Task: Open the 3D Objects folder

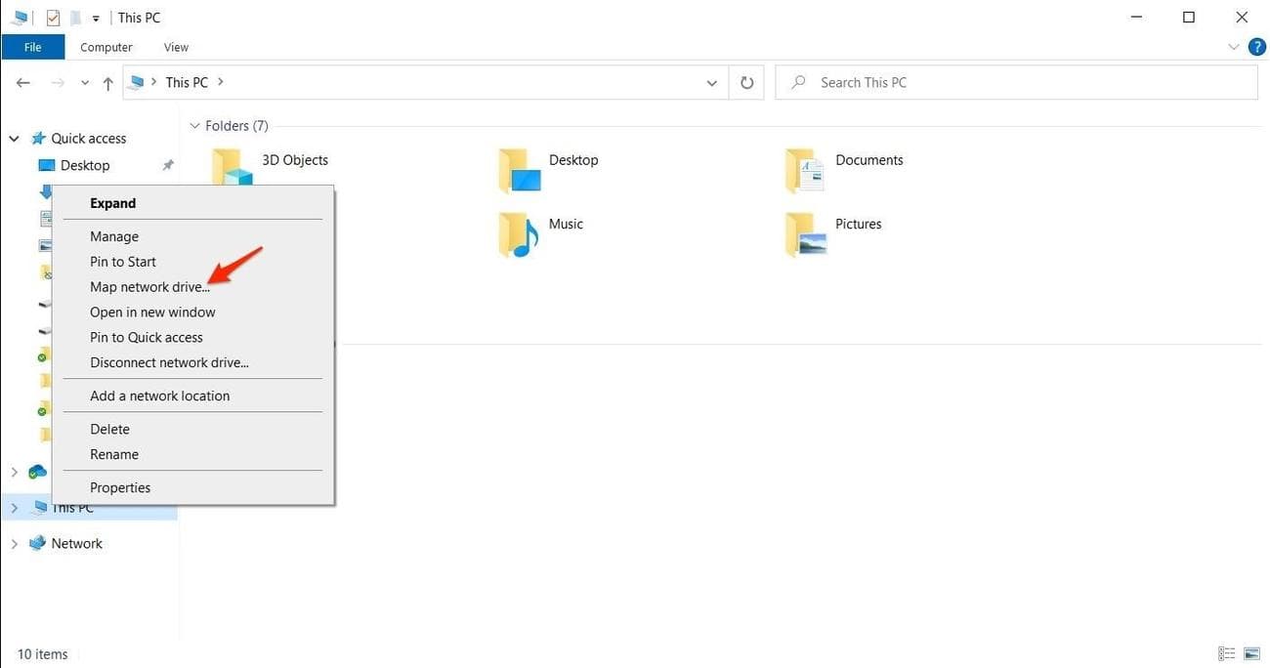Action: tap(293, 159)
